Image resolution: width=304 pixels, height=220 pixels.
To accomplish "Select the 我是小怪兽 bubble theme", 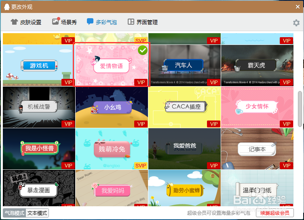I will [x=39, y=149].
